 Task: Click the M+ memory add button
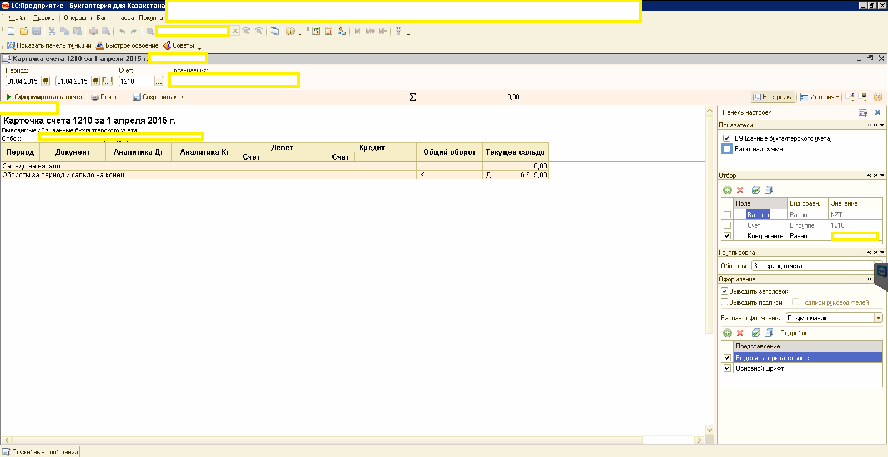370,31
